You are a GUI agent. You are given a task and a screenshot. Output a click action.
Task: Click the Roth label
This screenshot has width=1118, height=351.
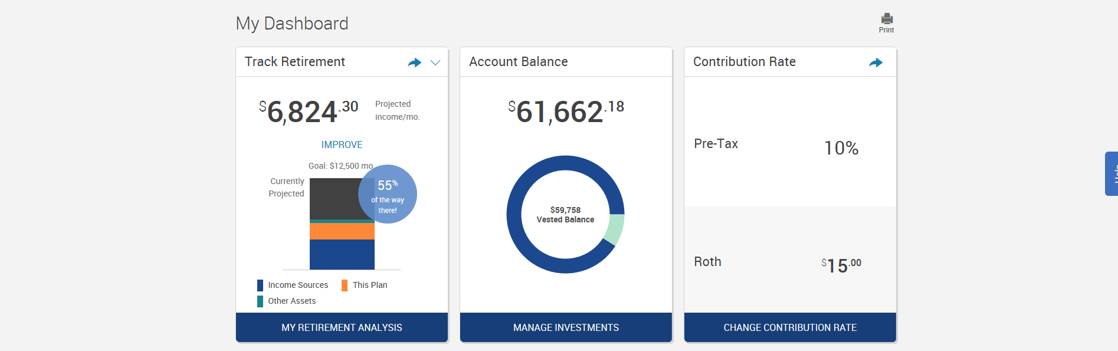tap(707, 262)
